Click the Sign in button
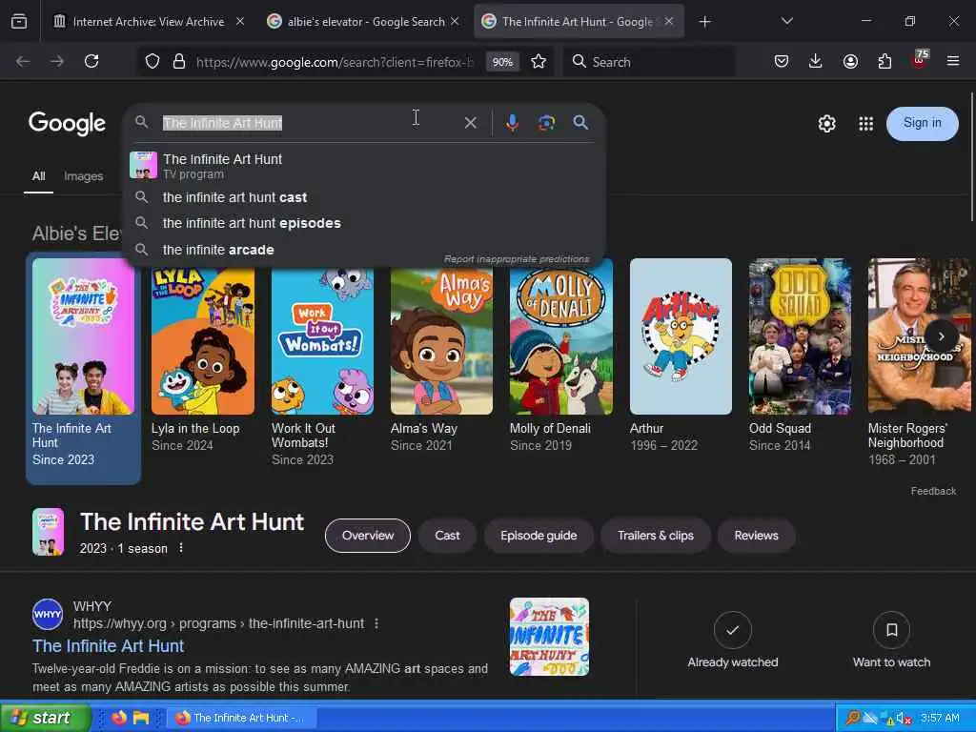Viewport: 976px width, 732px height. (922, 123)
